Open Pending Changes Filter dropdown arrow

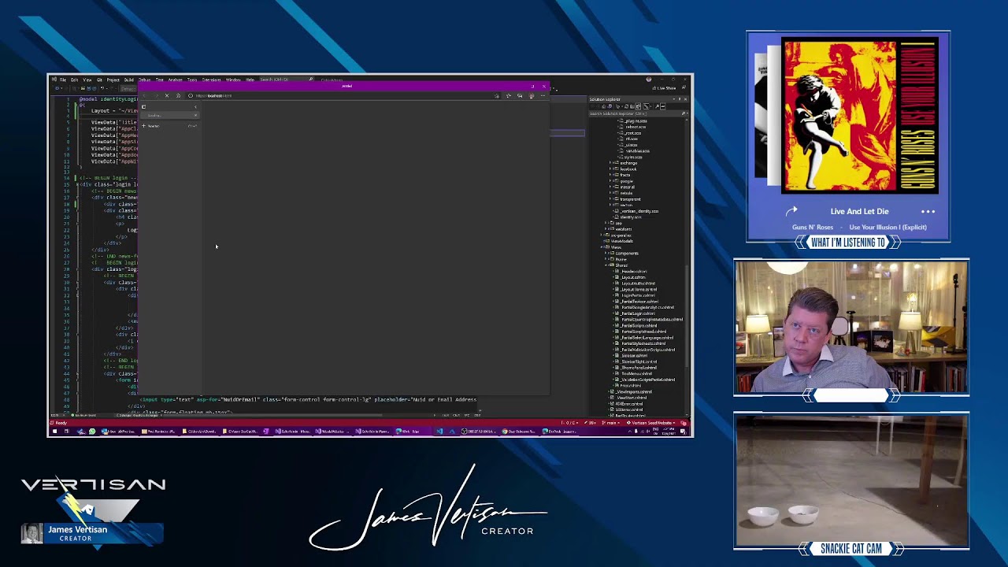[x=622, y=106]
